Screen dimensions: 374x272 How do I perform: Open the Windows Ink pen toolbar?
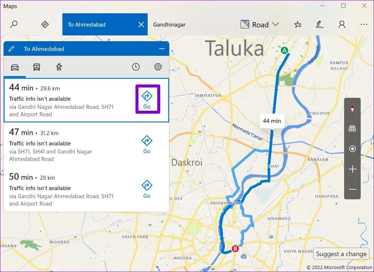click(x=320, y=24)
